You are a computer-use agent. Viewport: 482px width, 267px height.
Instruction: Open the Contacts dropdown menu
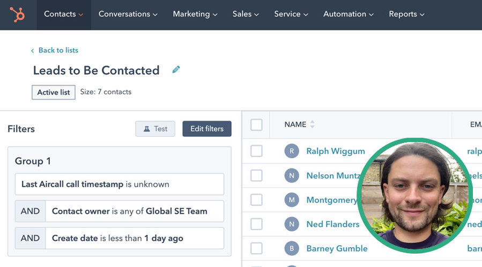point(63,14)
